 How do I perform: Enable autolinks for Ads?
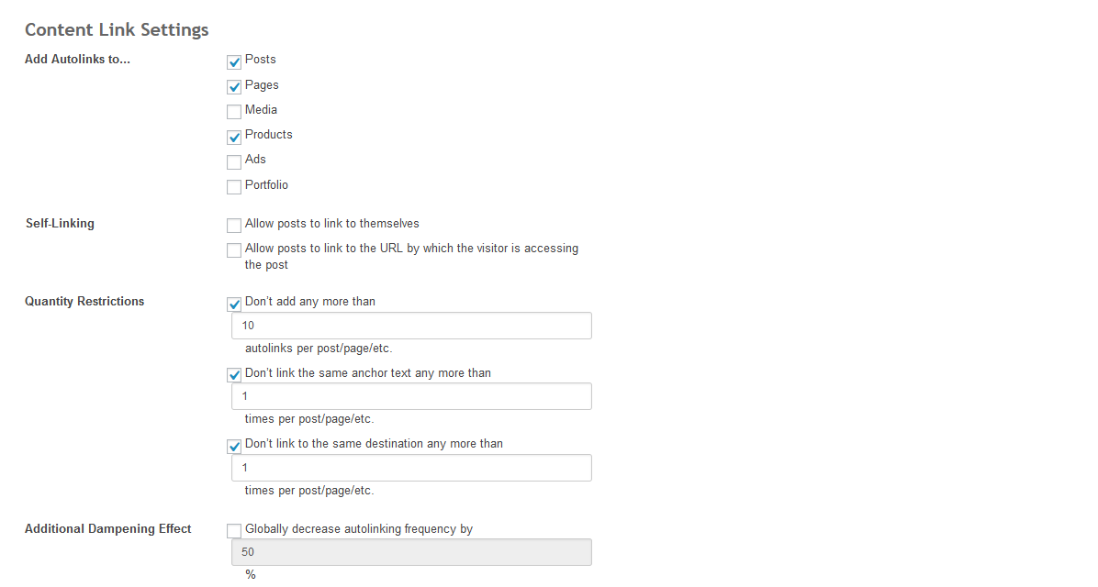[x=234, y=162]
